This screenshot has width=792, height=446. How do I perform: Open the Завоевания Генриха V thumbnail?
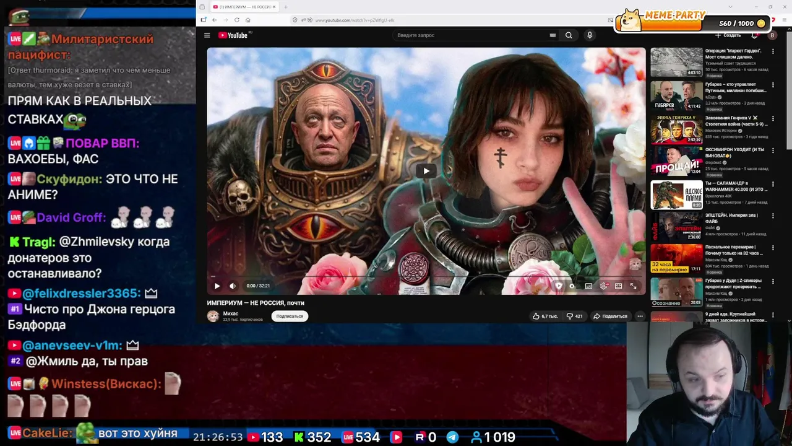(x=676, y=129)
